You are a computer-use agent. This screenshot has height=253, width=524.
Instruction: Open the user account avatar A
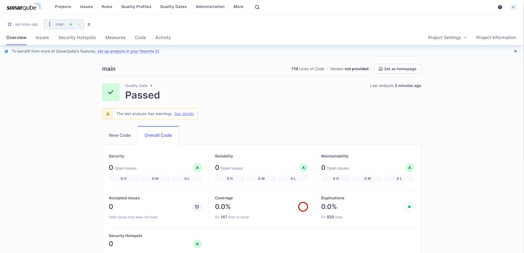coord(513,7)
